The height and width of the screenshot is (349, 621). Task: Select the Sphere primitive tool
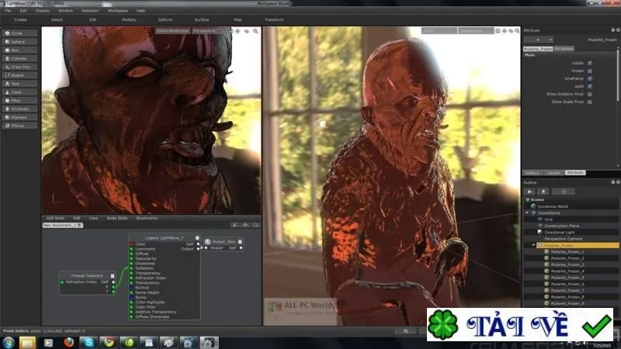click(20, 42)
